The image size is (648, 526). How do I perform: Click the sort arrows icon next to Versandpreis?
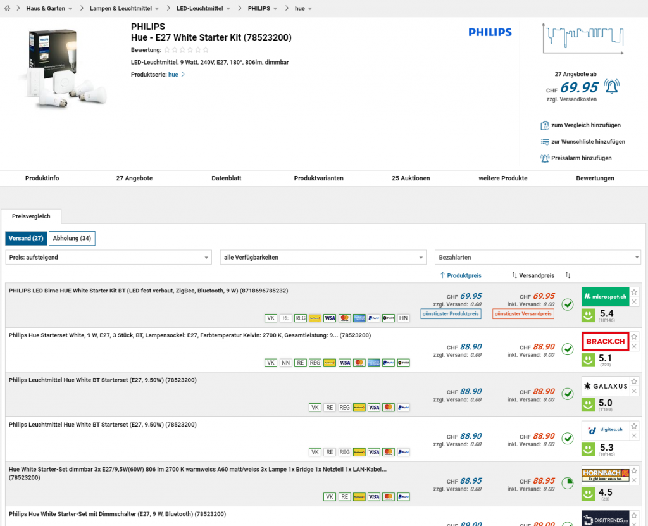pyautogui.click(x=568, y=275)
